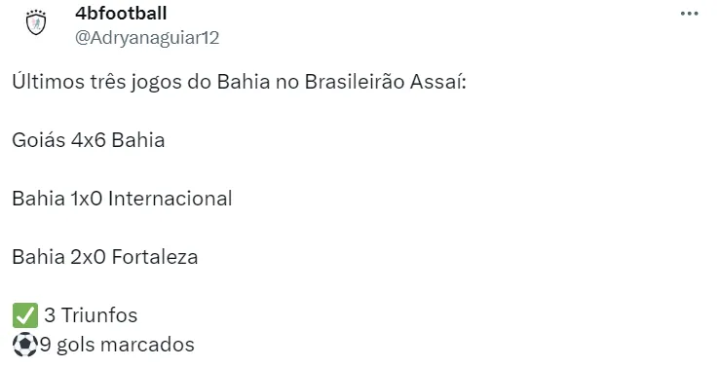
Task: Click the '2x0' score text
Action: pos(89,257)
